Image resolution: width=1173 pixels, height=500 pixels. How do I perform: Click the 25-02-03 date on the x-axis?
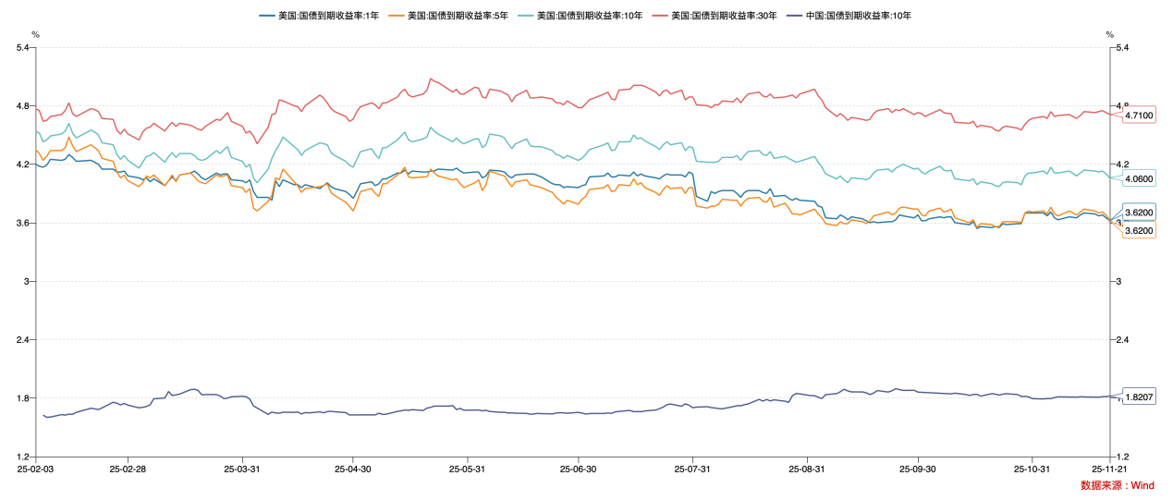tap(36, 469)
